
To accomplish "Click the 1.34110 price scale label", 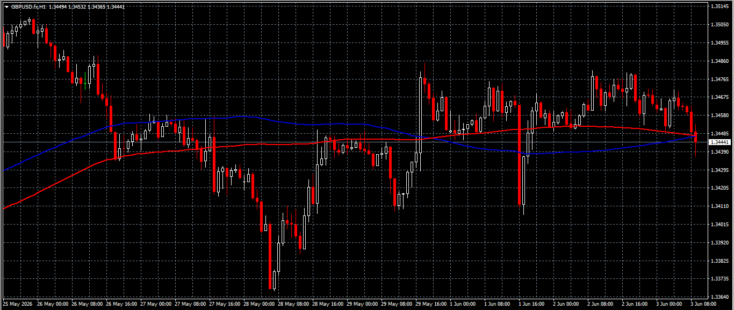I will [x=719, y=206].
